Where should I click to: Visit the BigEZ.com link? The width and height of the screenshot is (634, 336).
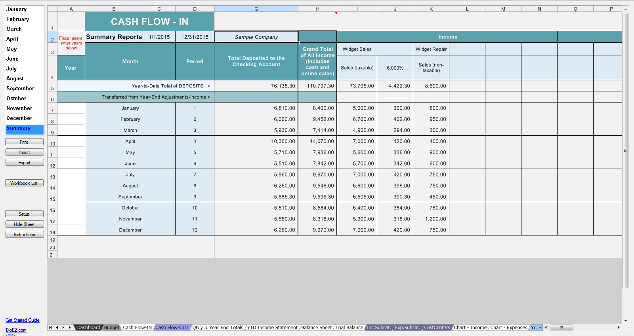pyautogui.click(x=16, y=330)
